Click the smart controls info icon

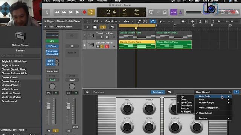click(87, 92)
